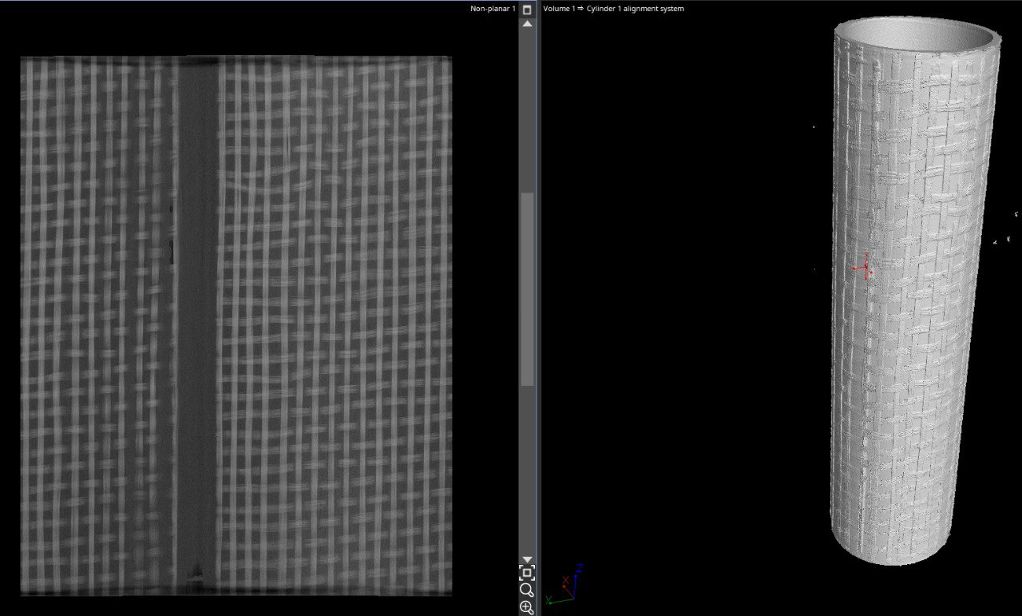Click the small dark void beside the seam
Viewport: 1022px width, 616px height.
(172, 249)
